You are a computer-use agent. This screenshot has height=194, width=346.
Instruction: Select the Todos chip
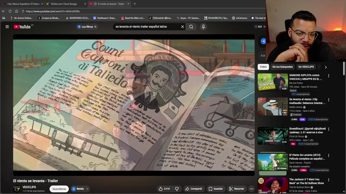click(x=263, y=67)
